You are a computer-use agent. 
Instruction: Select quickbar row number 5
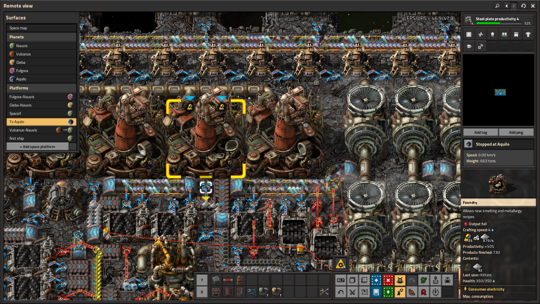(x=202, y=293)
